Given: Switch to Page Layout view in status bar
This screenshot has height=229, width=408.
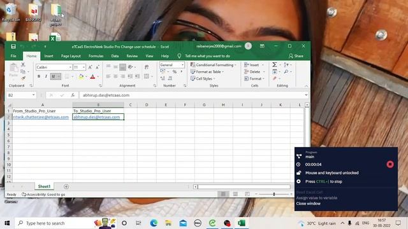Looking at the screenshot, I should (x=235, y=194).
